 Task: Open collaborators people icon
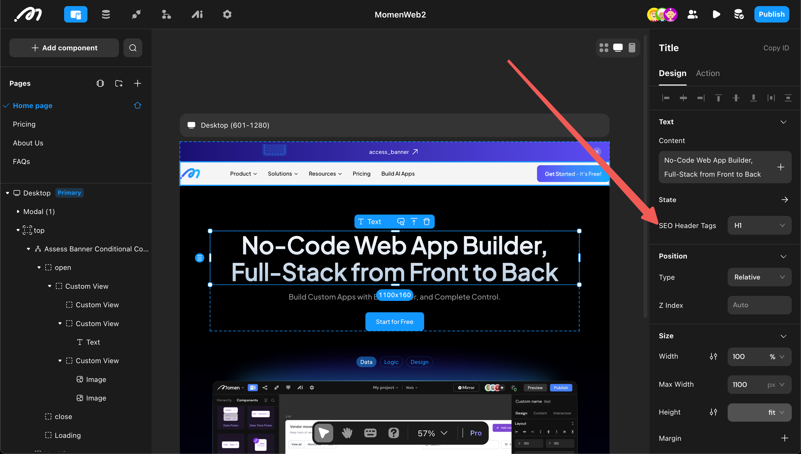click(x=692, y=14)
